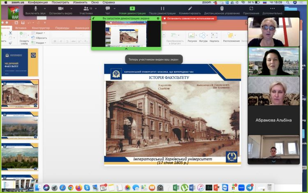Open the Макет layout dropdown
The height and width of the screenshot is (193, 308).
click(39, 33)
